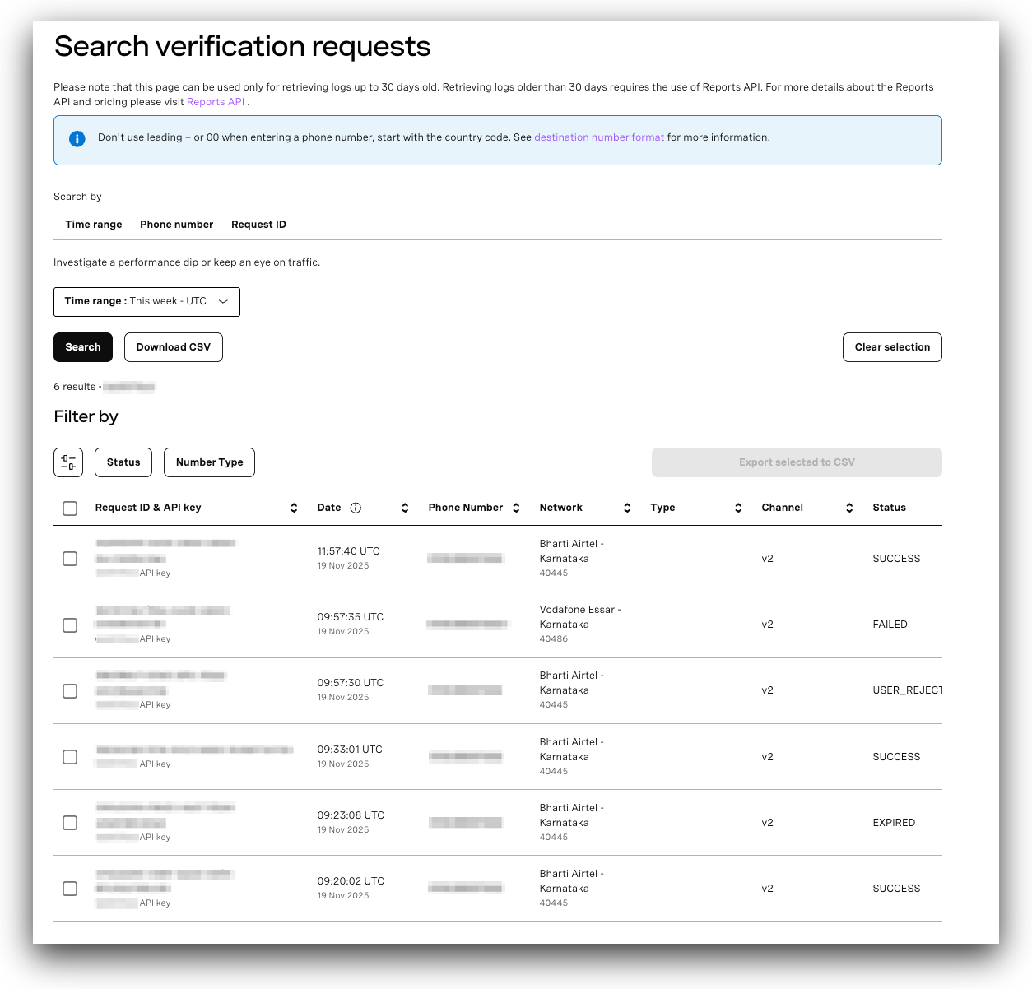Switch to the Request ID search tab

click(x=258, y=224)
